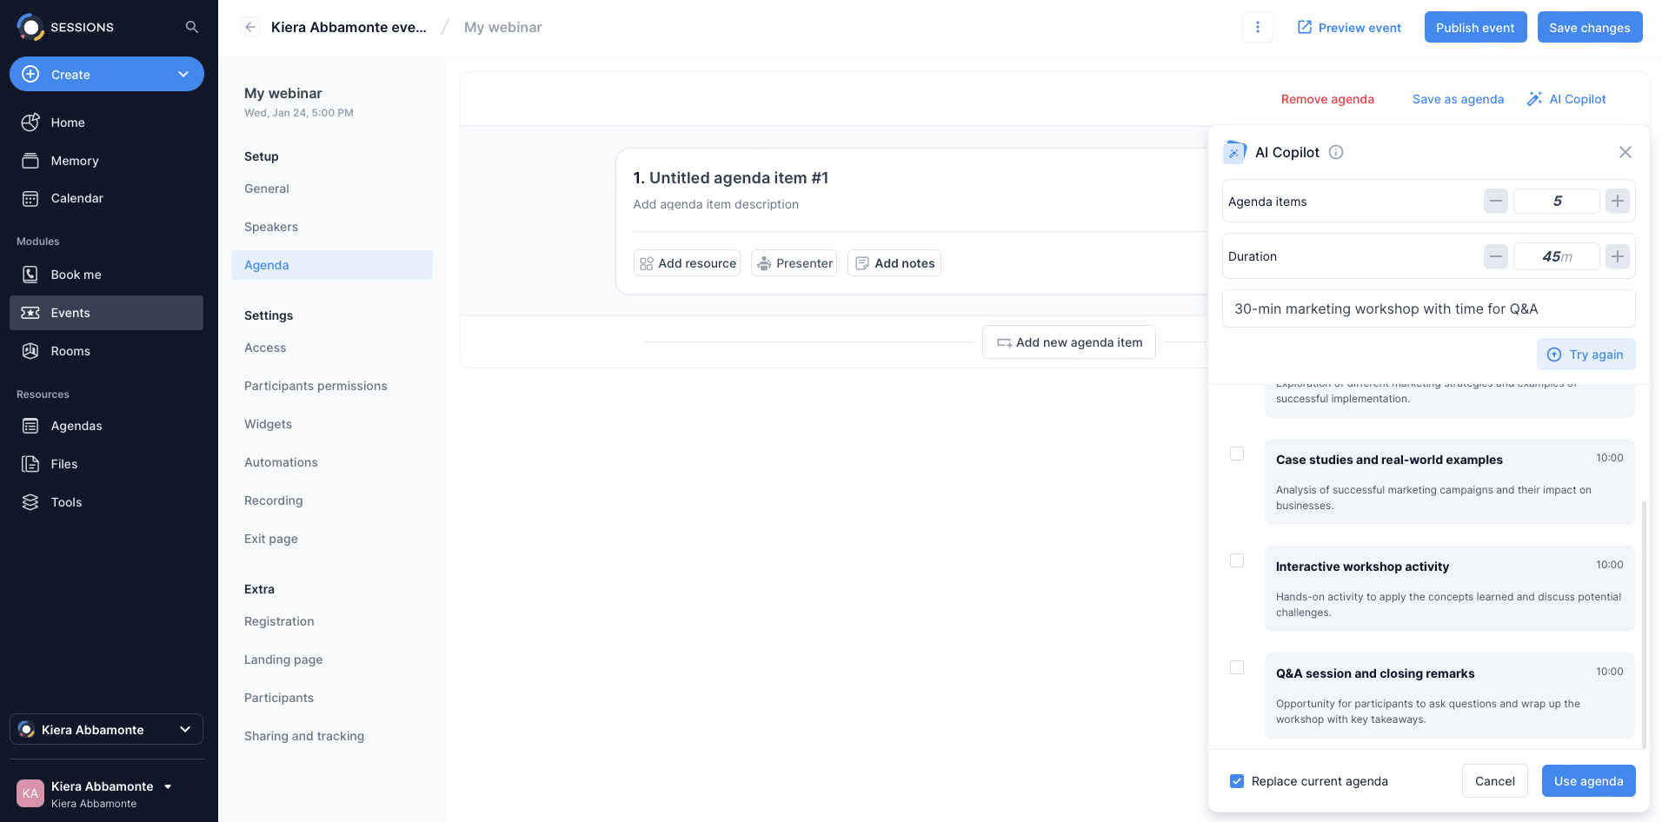Viewport: 1662px width, 822px height.
Task: Select the Memory module in the sidebar
Action: (x=72, y=161)
